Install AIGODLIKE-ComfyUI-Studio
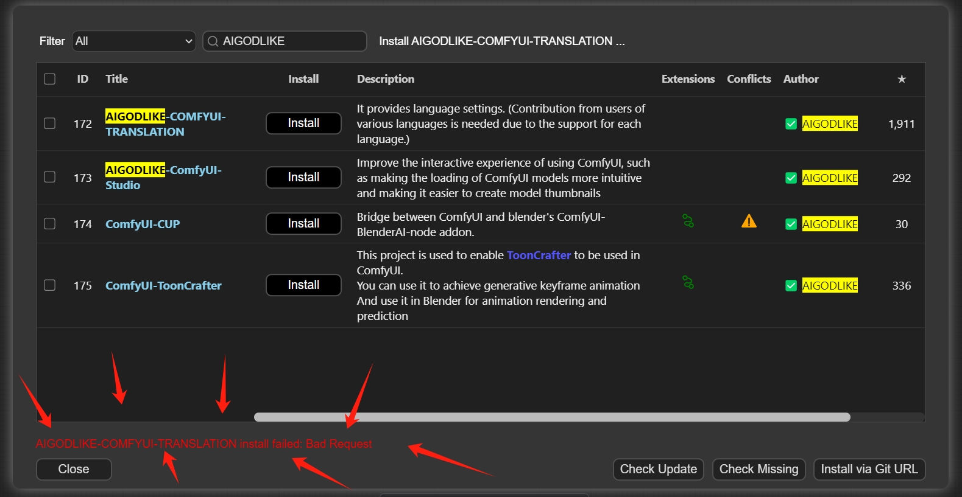Viewport: 962px width, 497px height. (303, 178)
